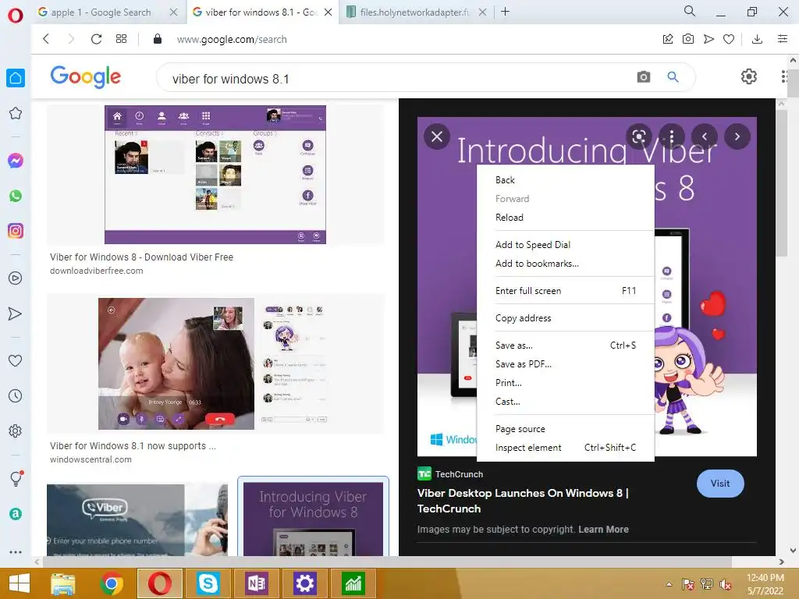Reload the current page
This screenshot has height=599, width=799.
pyautogui.click(x=96, y=39)
